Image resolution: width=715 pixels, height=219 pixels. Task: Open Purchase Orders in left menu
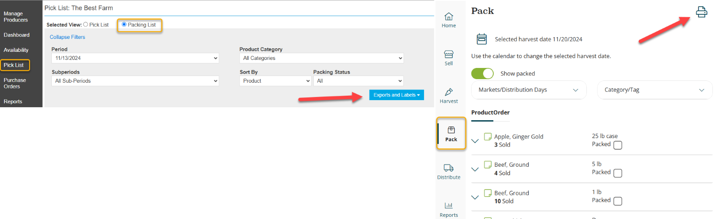pyautogui.click(x=15, y=83)
